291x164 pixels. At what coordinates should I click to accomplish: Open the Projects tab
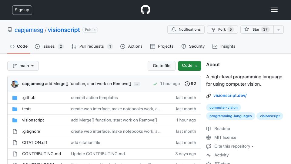162,46
